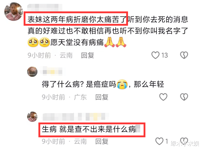202x150 pixels.
Task: Tap 回复 under the 得了什么病 comment
Action: click(x=102, y=97)
